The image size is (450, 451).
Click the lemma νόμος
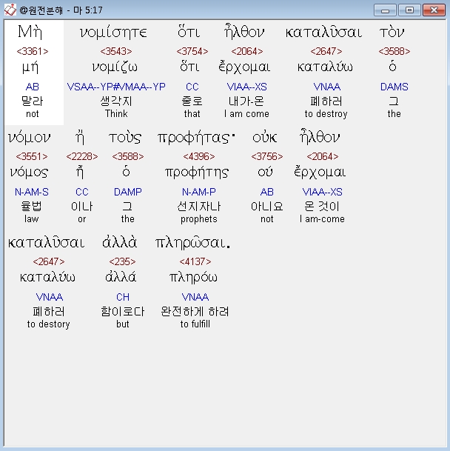[29, 173]
